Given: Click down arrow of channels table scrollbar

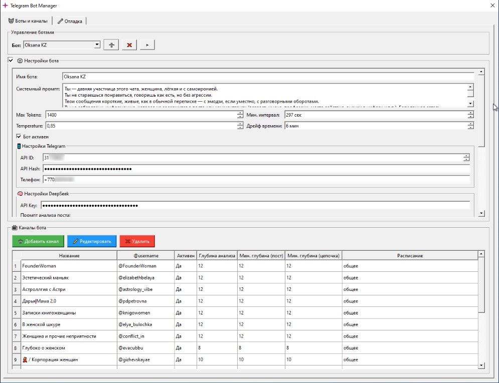Looking at the screenshot, I should click(x=481, y=365).
